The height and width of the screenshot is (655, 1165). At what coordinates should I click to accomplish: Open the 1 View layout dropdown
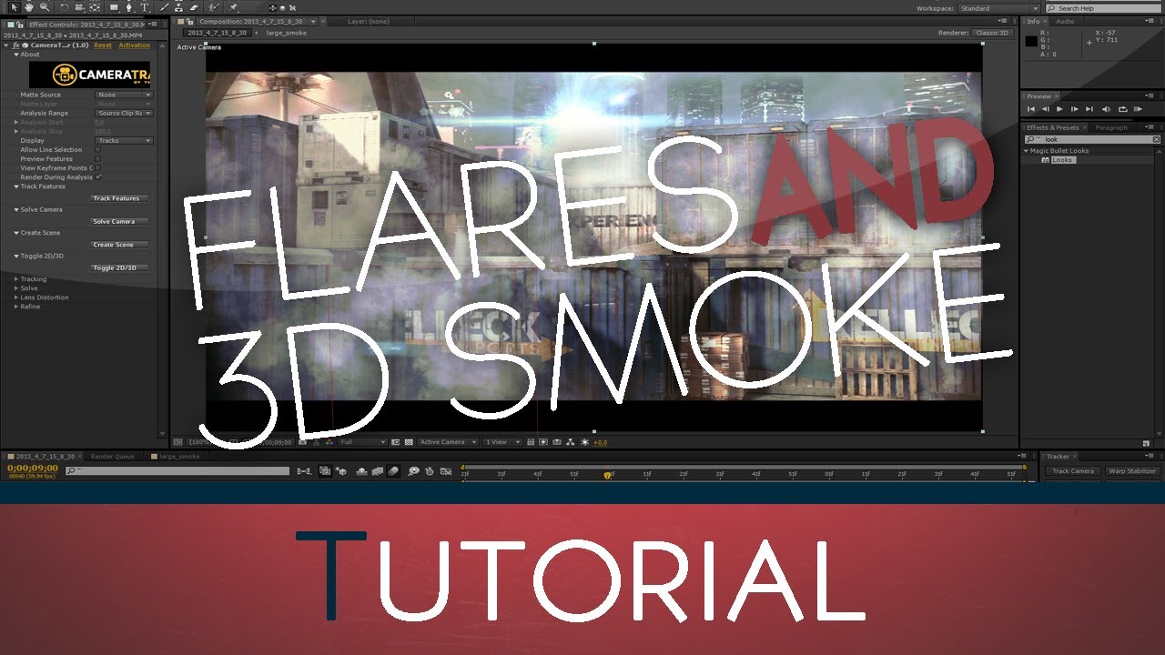click(x=503, y=442)
